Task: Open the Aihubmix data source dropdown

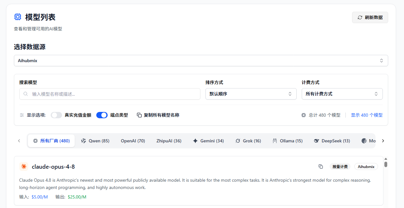Action: pos(201,61)
